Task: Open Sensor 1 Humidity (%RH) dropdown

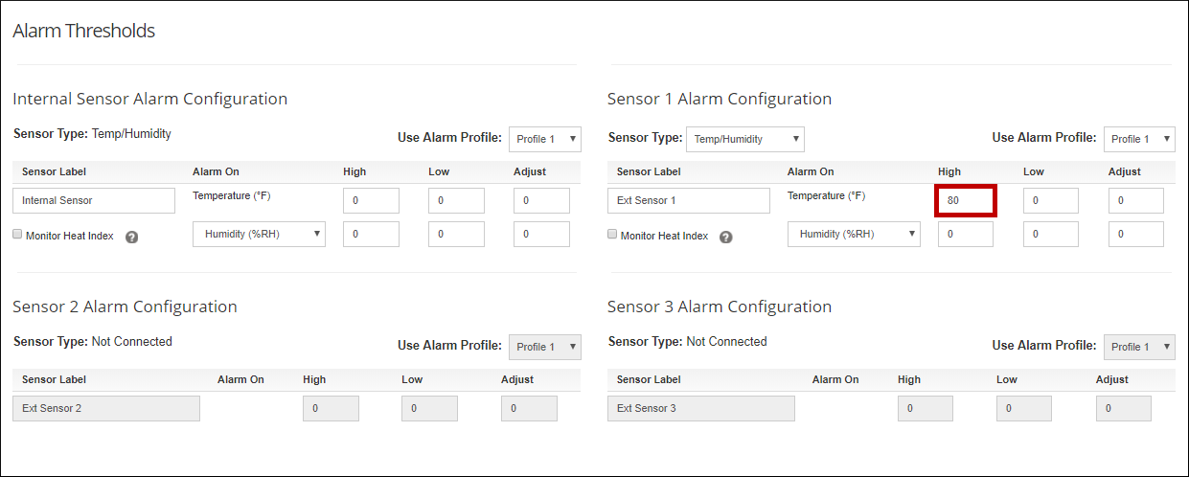Action: tap(854, 234)
